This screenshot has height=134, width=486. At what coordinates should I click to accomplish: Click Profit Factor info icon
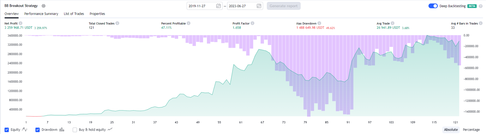coord(252,23)
